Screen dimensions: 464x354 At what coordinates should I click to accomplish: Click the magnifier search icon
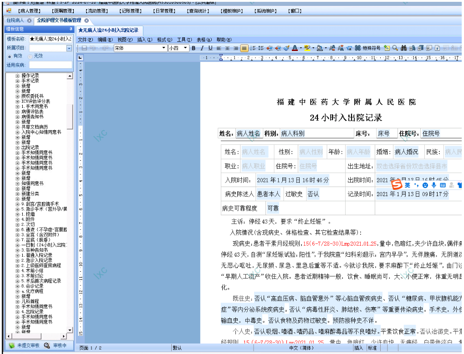[x=395, y=48]
